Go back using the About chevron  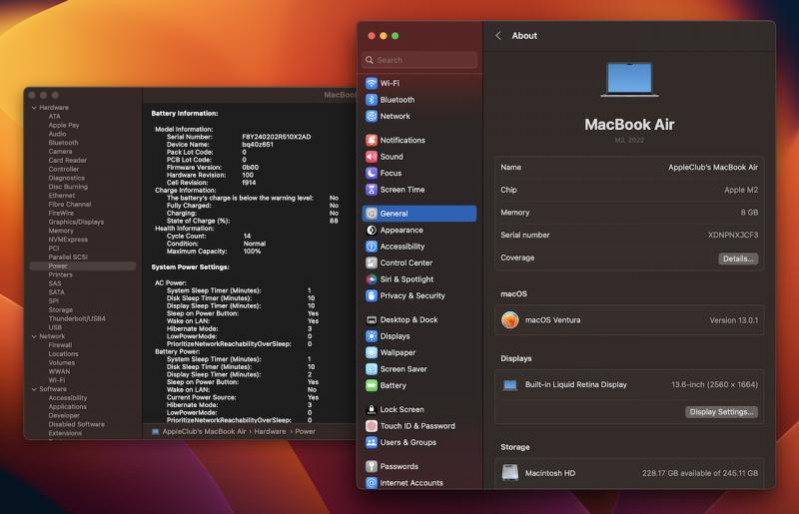(x=498, y=35)
